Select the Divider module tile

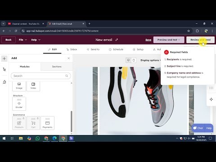[19, 103]
